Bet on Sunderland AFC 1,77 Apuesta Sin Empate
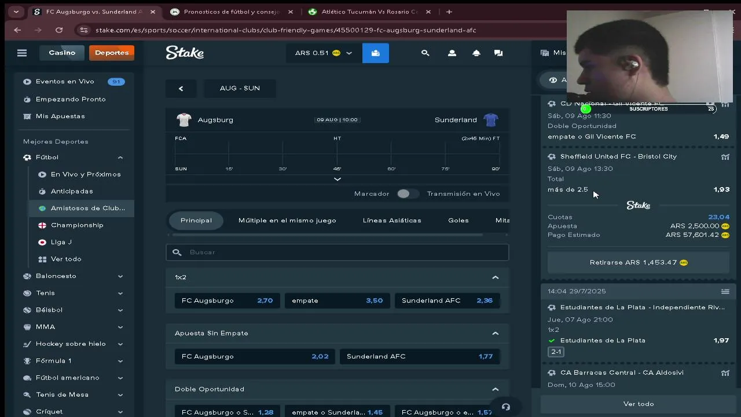 420,357
